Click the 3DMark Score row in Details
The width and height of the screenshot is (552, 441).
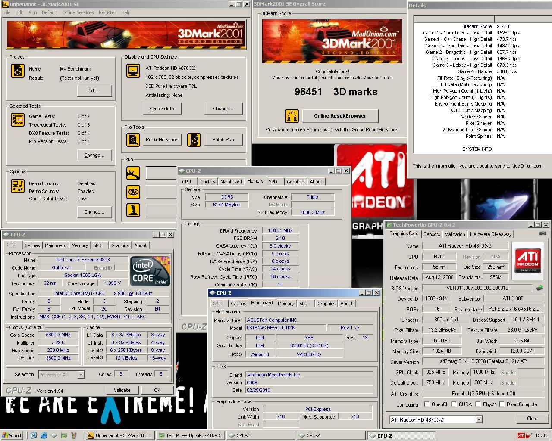pyautogui.click(x=483, y=26)
